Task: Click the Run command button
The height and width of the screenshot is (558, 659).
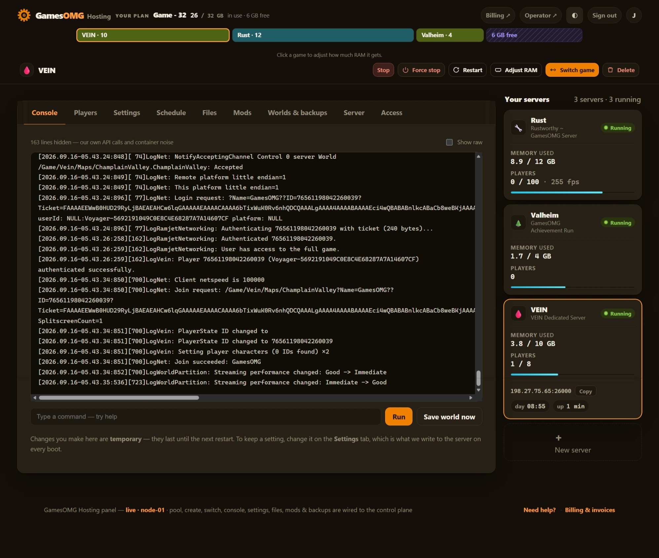Action: coord(399,417)
